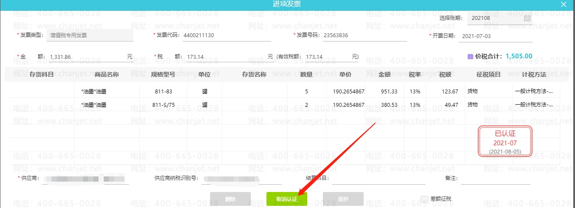
Task: Click the 单价 column header
Action: (345, 75)
